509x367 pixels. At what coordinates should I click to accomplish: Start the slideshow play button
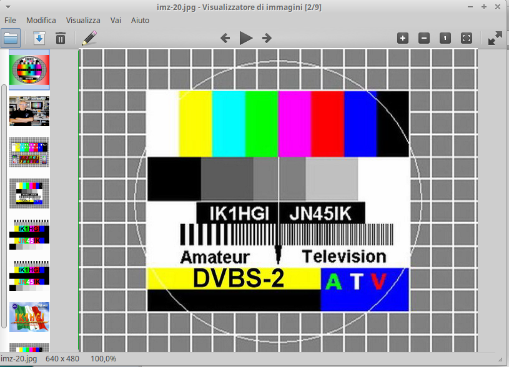[x=246, y=38]
